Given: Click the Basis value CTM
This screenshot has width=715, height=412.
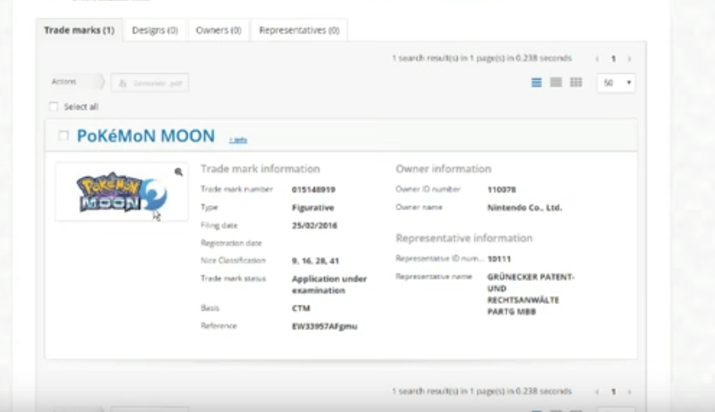Looking at the screenshot, I should pos(301,308).
